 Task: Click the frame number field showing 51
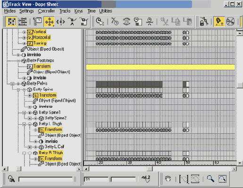click(96, 179)
